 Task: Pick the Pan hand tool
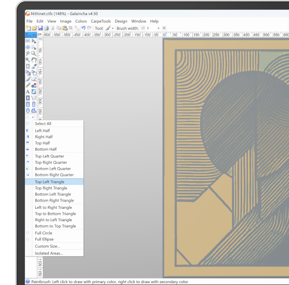(34, 60)
